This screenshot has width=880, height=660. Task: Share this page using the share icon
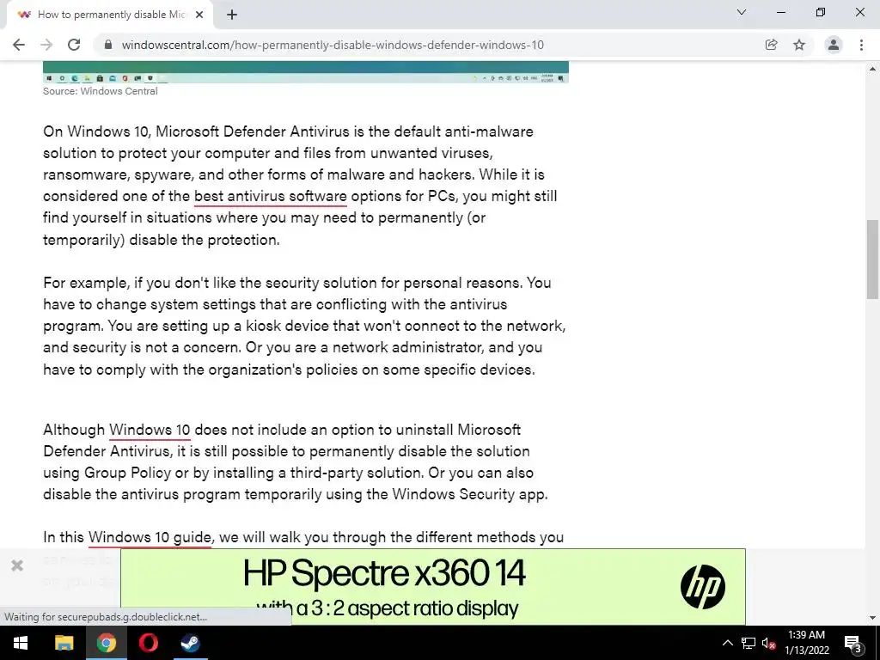[x=771, y=45]
